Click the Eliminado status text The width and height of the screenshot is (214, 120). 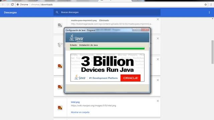point(104,20)
